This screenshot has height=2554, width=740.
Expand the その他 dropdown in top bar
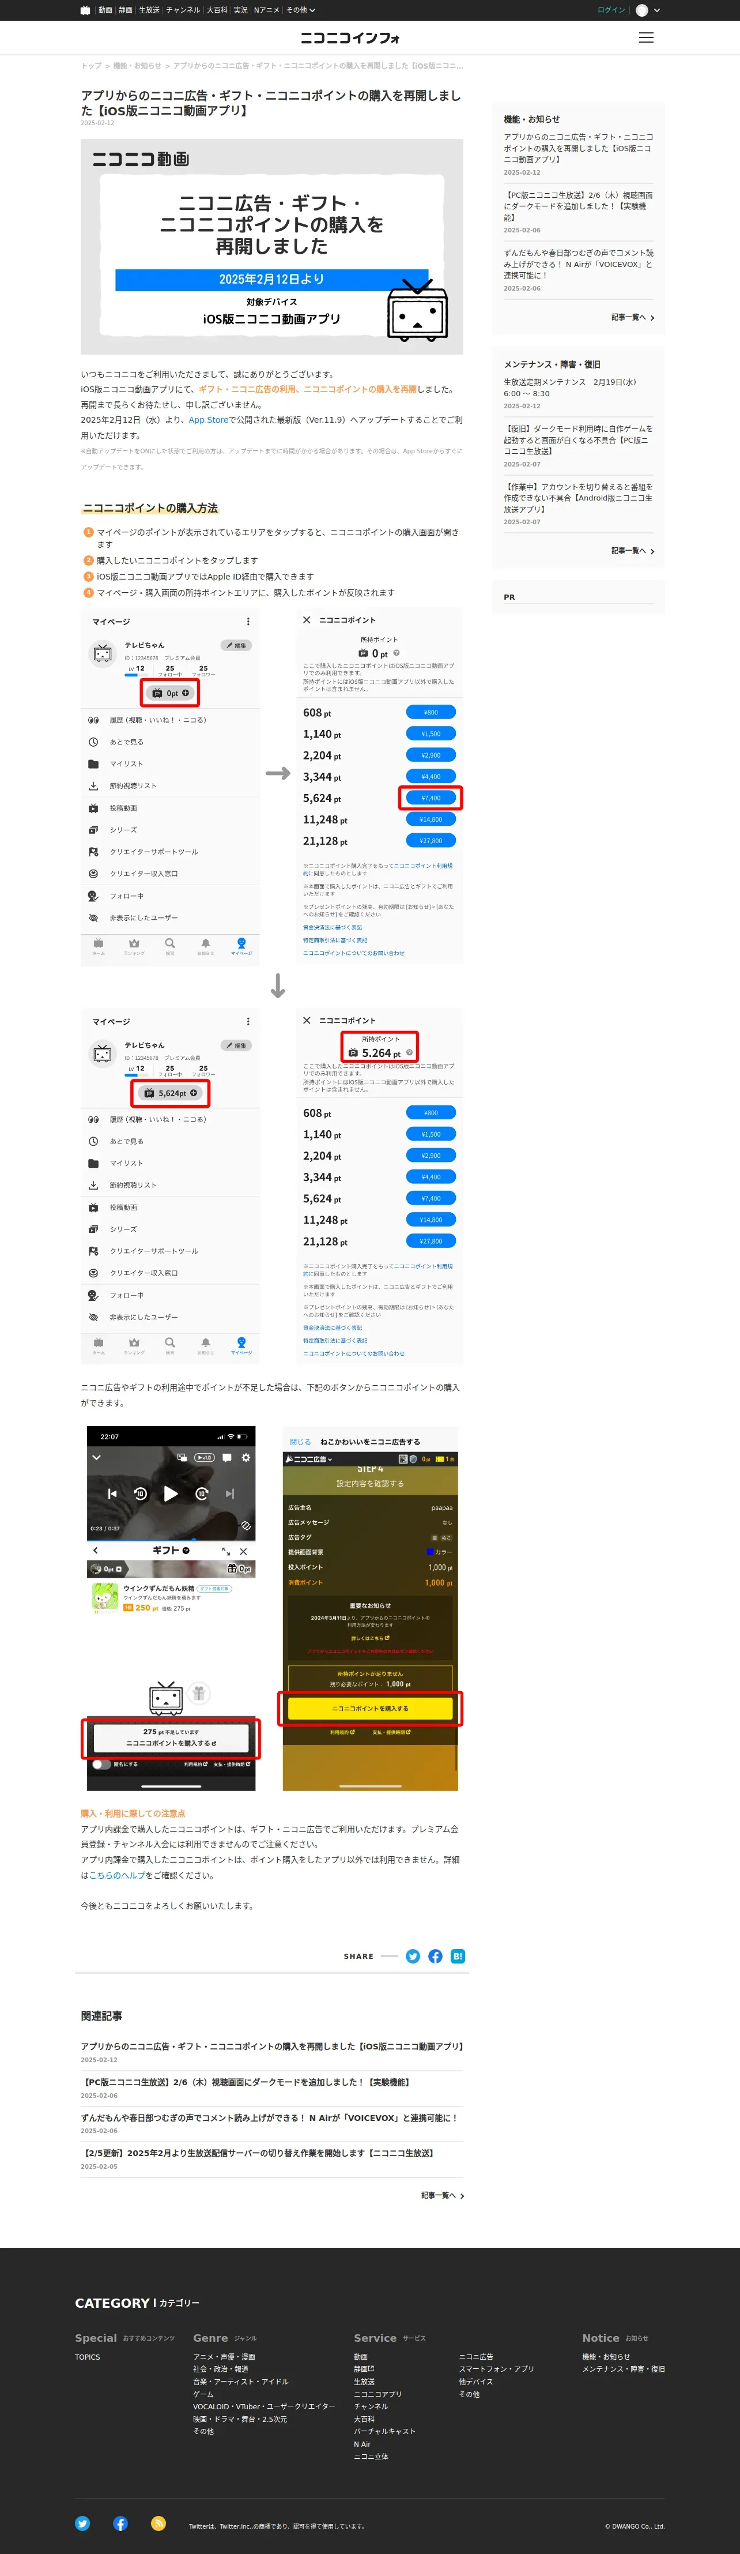click(x=300, y=10)
